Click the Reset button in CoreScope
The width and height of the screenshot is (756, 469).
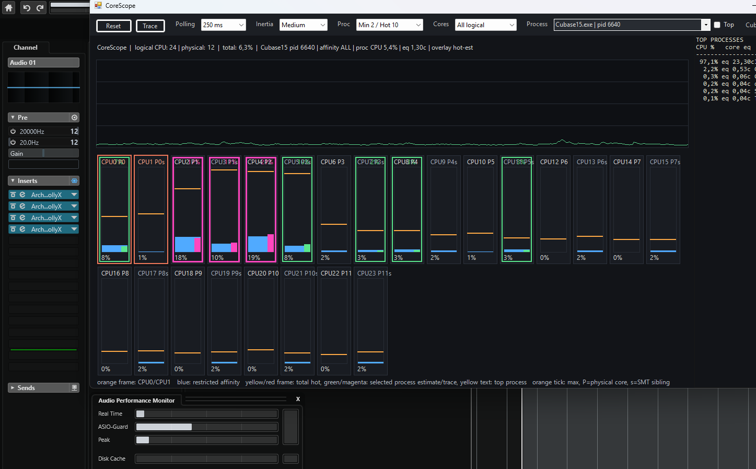pyautogui.click(x=113, y=26)
